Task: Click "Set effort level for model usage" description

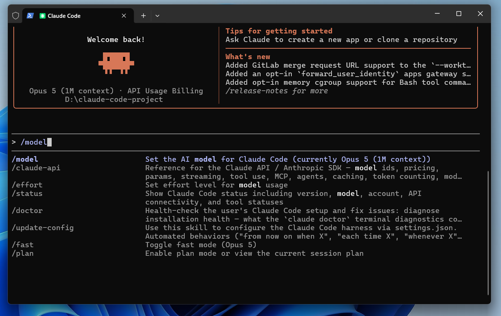Action: 216,185
